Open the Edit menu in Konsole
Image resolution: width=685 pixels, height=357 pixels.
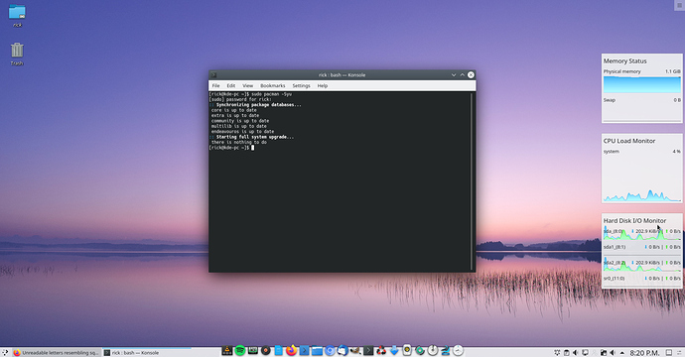pyautogui.click(x=230, y=86)
